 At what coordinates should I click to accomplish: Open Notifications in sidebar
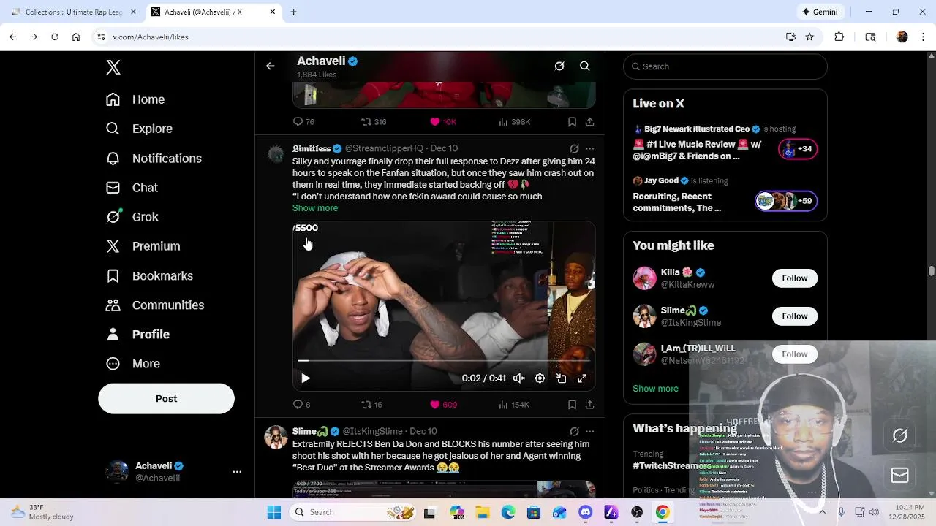point(154,159)
